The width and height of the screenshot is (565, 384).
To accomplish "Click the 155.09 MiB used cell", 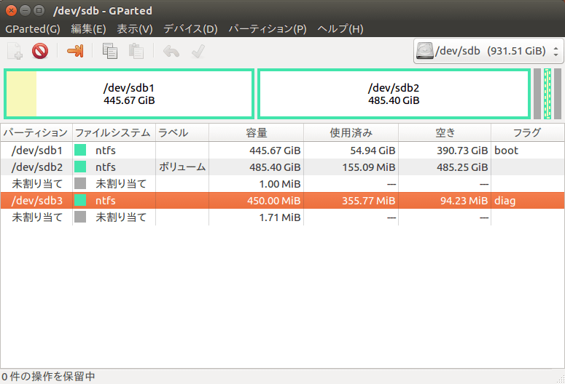I will coord(351,167).
